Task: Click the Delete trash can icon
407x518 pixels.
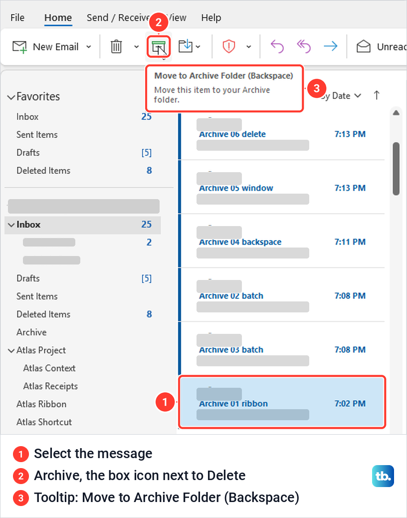Action: pyautogui.click(x=116, y=46)
